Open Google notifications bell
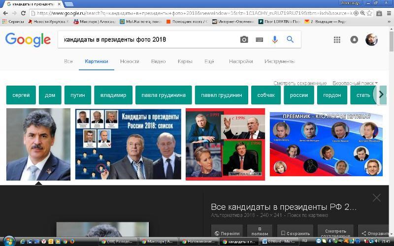 point(354,40)
